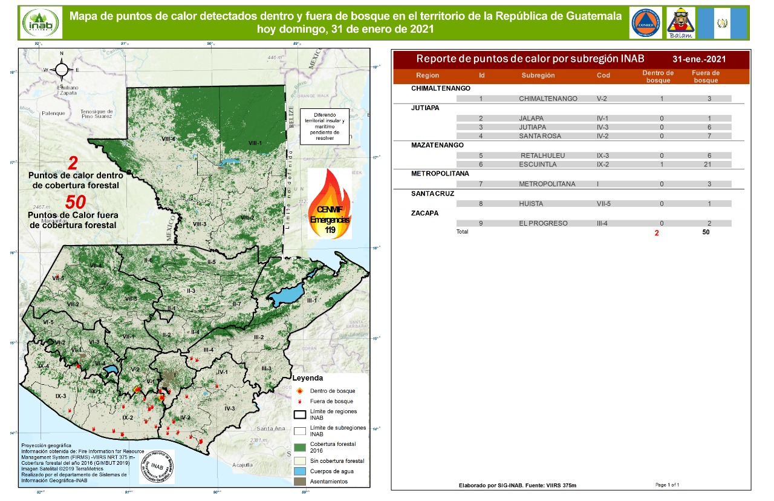
Task: Click the map region label 'VIII-4'
Action: pos(168,139)
